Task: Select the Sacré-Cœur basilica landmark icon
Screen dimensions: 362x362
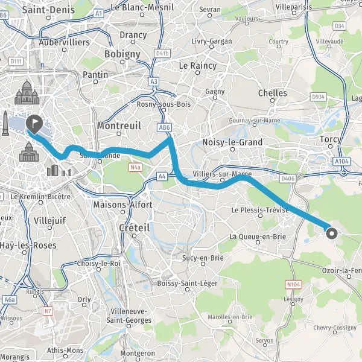Action: click(x=27, y=92)
